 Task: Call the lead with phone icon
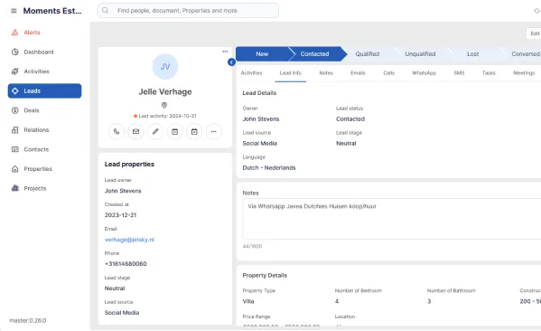117,132
